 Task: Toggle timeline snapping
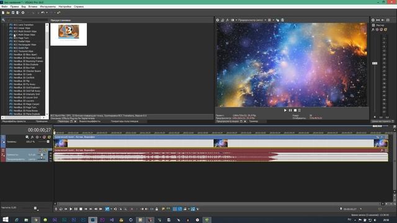point(174,209)
